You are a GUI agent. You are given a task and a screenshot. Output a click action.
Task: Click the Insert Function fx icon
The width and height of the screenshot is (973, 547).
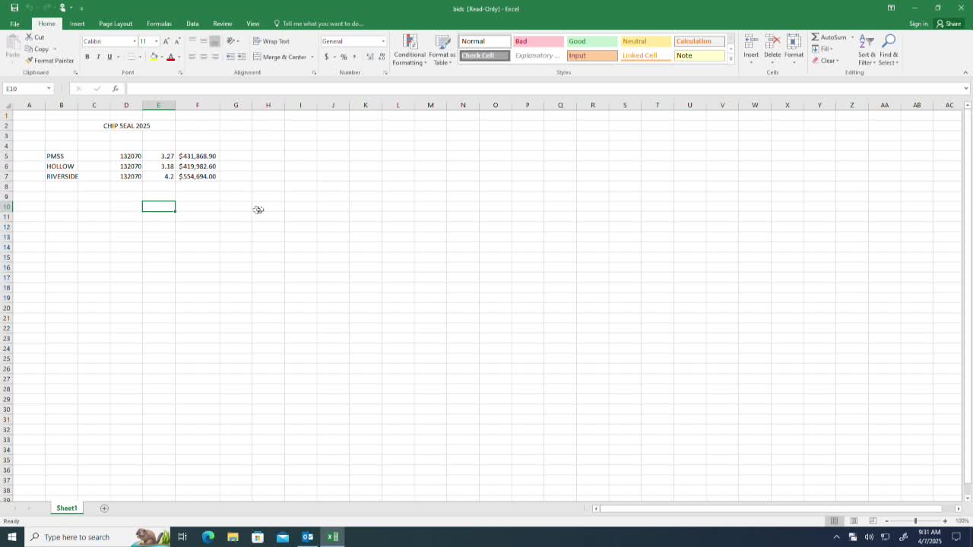coord(115,89)
